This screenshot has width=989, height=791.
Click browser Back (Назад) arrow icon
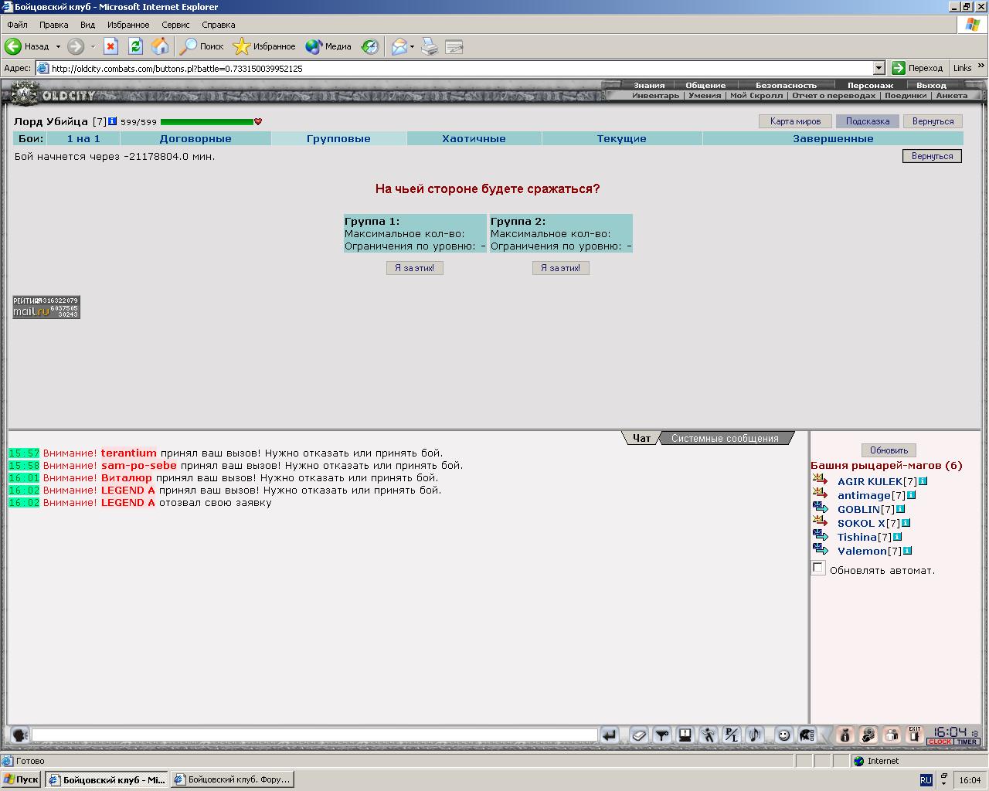point(13,46)
